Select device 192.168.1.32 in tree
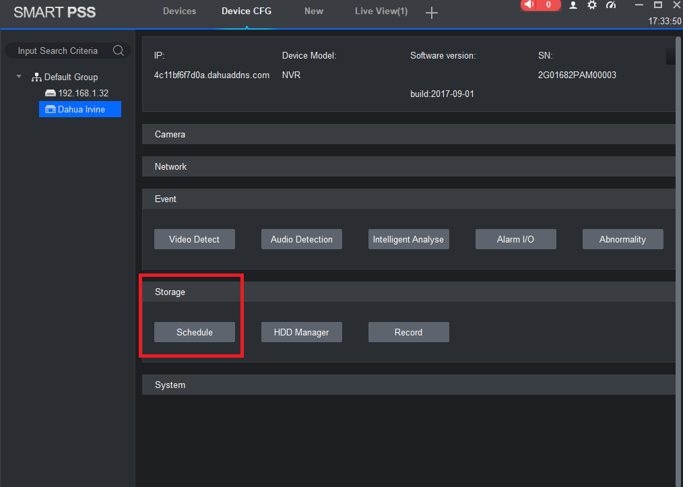The width and height of the screenshot is (683, 487). [x=82, y=93]
